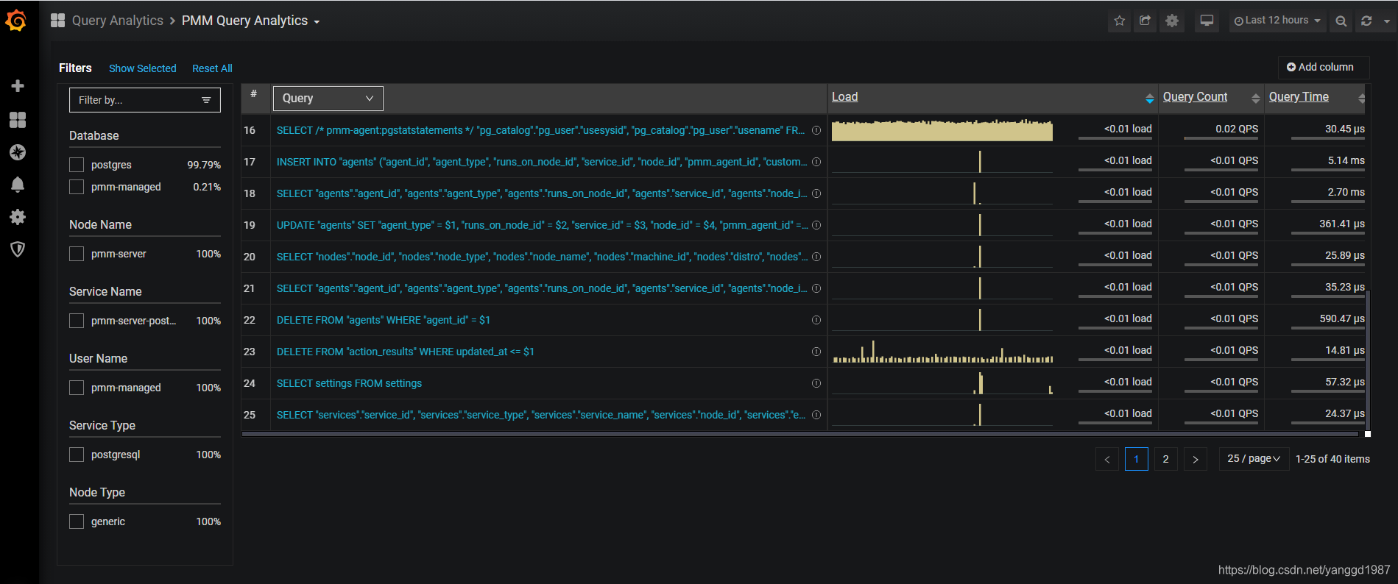This screenshot has height=584, width=1398.
Task: Check the postgresql service type filter
Action: tap(77, 455)
